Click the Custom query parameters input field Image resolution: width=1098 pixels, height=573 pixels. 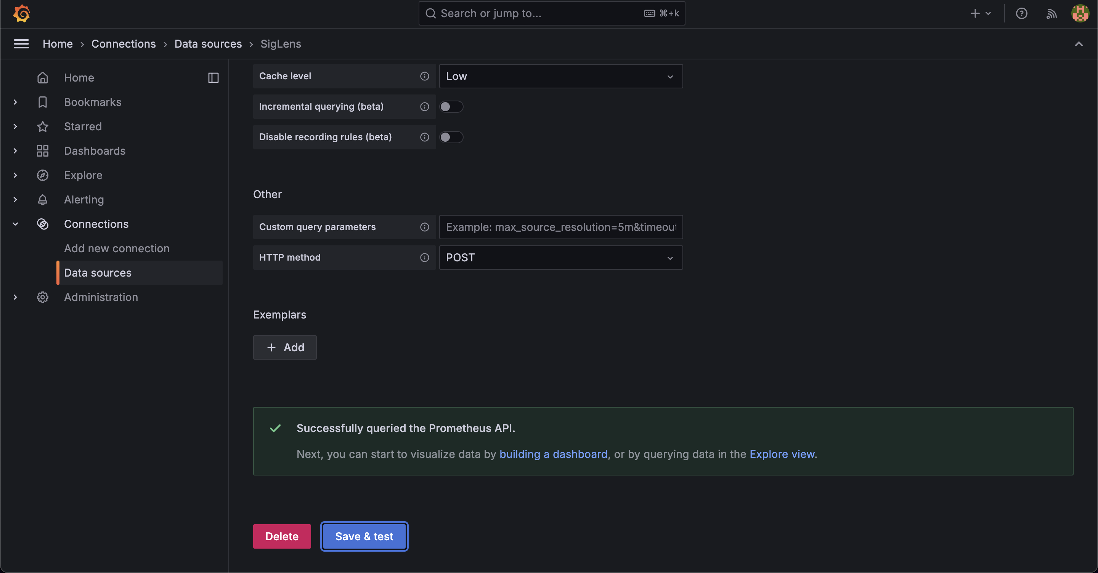tap(561, 227)
